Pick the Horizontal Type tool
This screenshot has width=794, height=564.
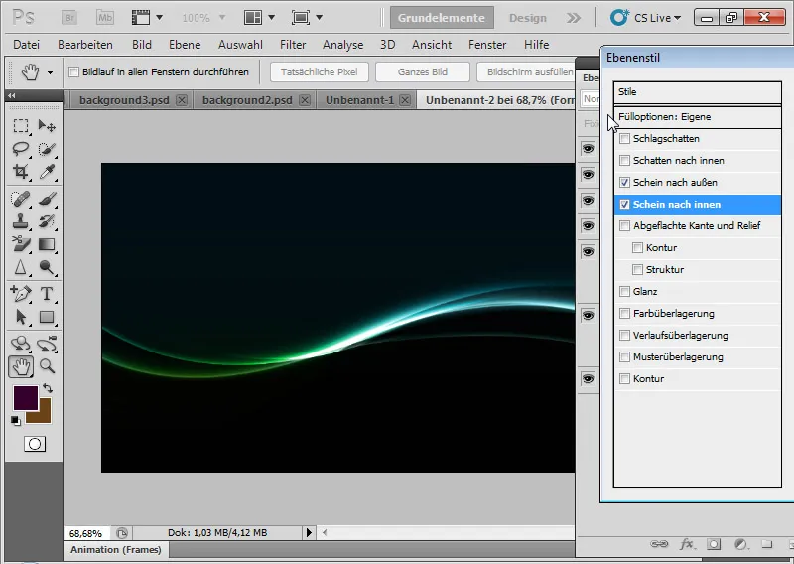[x=46, y=294]
